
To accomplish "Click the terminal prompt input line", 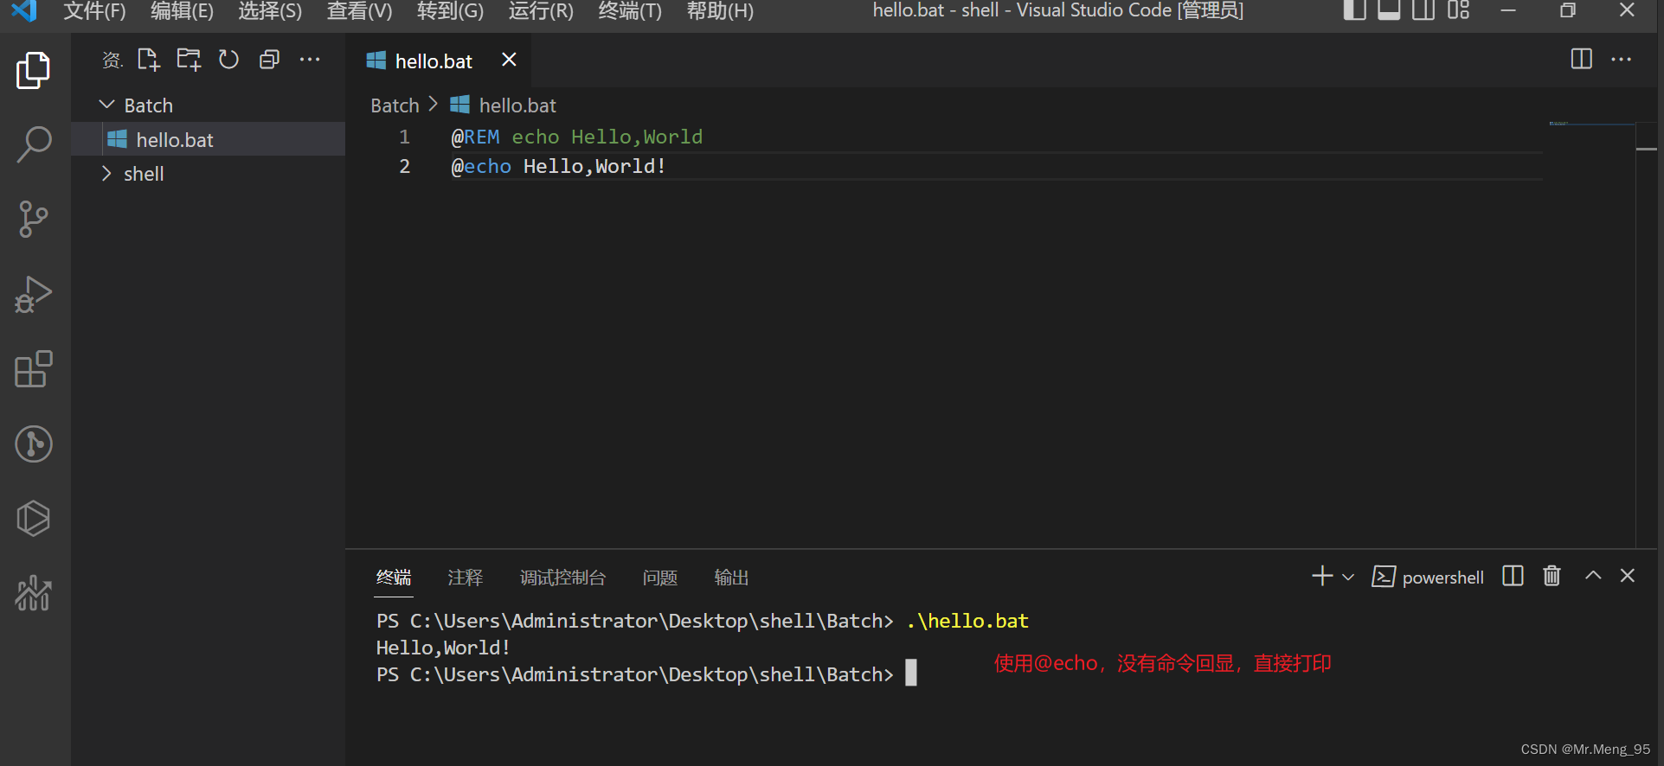I will [x=646, y=674].
